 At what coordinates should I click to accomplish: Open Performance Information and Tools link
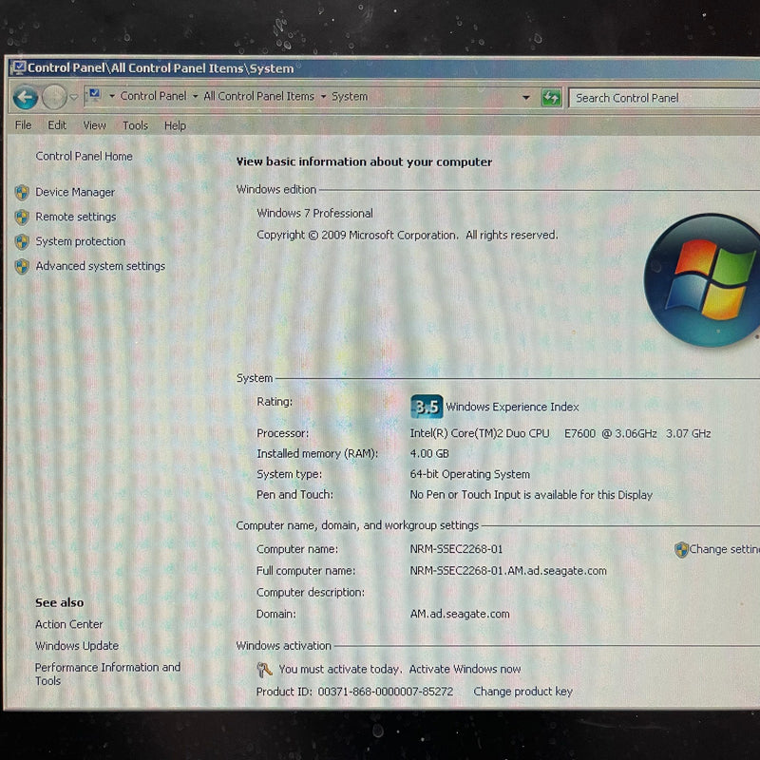107,674
